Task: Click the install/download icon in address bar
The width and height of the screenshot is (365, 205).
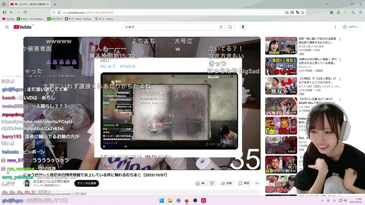Action: click(x=292, y=13)
